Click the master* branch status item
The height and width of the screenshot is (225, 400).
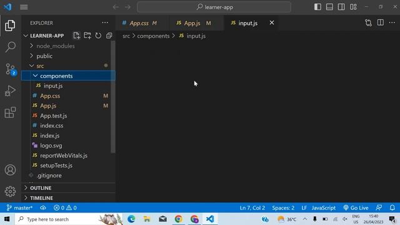pyautogui.click(x=19, y=208)
